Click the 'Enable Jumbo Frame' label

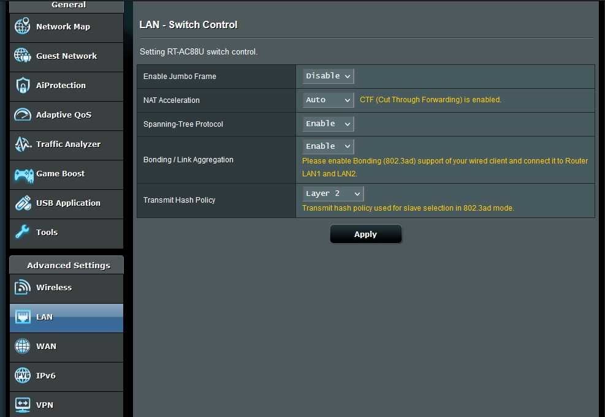point(180,77)
